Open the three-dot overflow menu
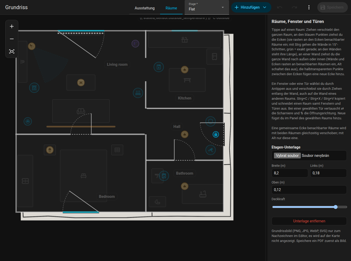This screenshot has height=261, width=351. (309, 7)
